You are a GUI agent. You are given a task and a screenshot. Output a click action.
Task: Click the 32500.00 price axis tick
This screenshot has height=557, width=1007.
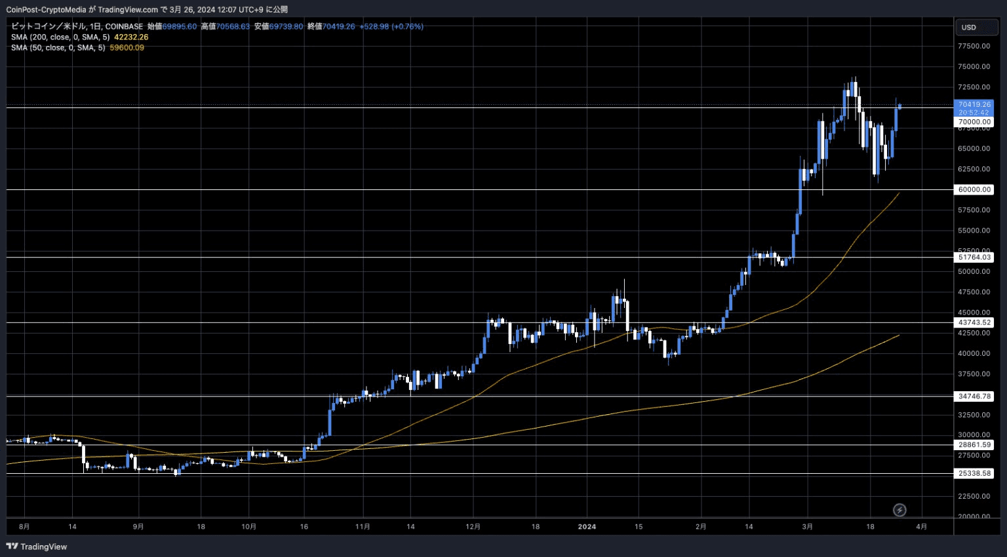click(974, 415)
